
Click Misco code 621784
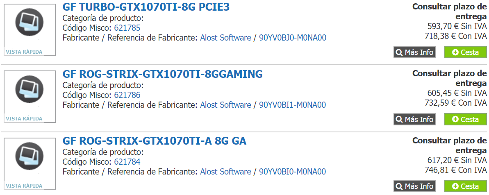click(x=127, y=162)
